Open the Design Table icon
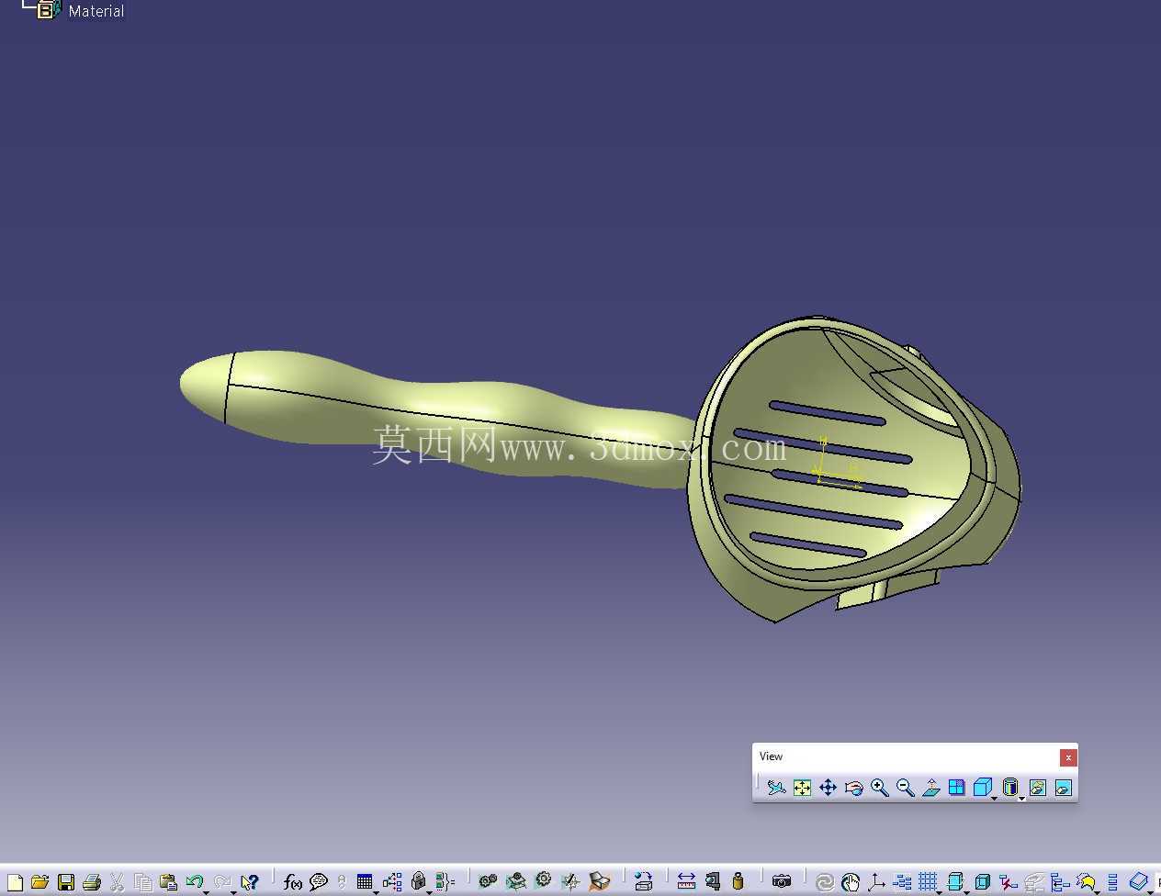 (x=364, y=882)
